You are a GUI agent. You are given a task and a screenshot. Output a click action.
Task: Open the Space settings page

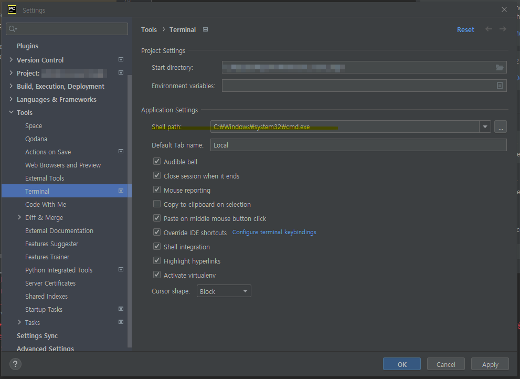(x=34, y=126)
